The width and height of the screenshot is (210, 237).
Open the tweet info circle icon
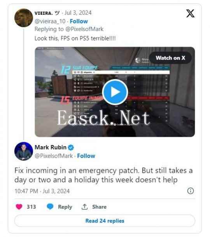[190, 191]
